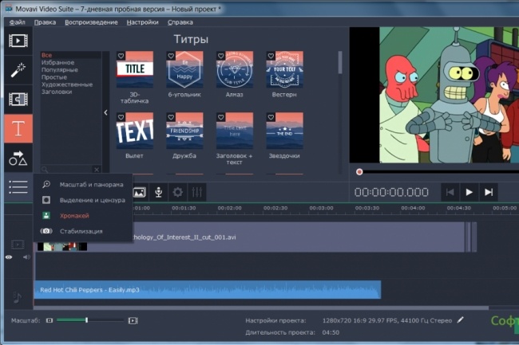Screen dimensions: 519x345
Task: Open the Справка menu
Action: 180,22
